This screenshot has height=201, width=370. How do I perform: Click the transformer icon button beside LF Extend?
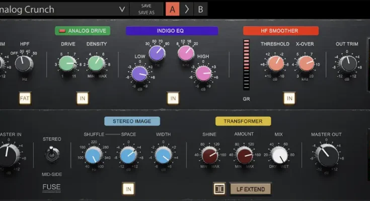219,188
